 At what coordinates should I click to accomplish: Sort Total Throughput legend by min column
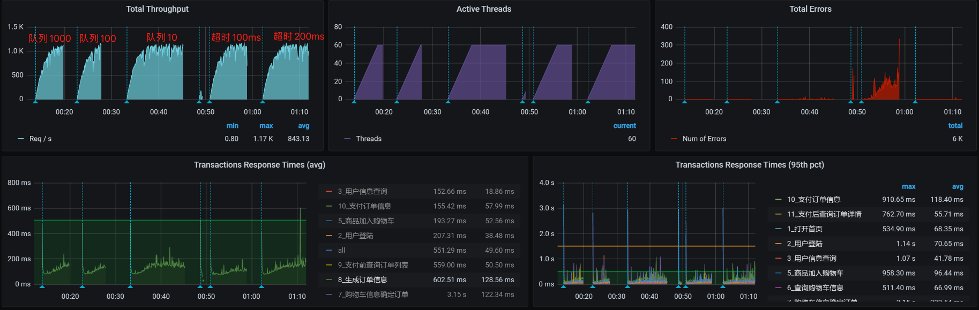[x=232, y=126]
